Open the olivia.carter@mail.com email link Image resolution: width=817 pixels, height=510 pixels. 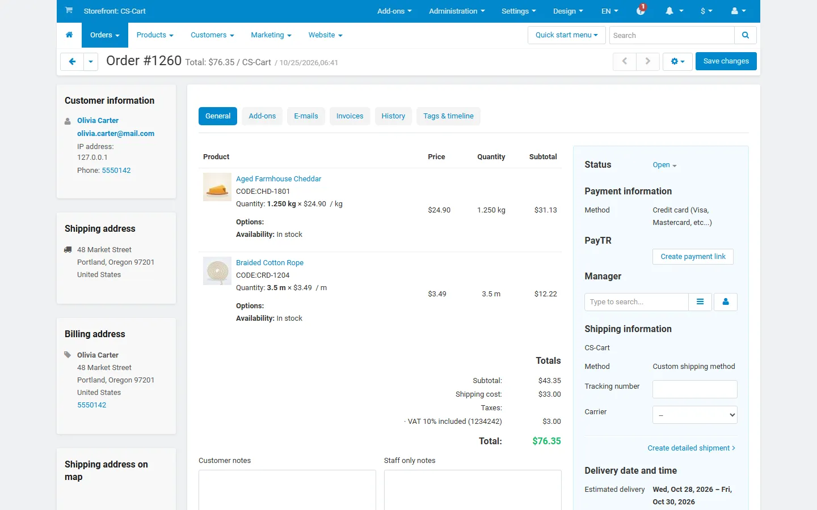point(116,134)
